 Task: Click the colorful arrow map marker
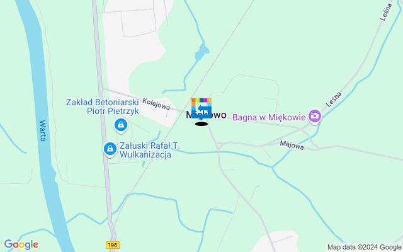(x=201, y=108)
